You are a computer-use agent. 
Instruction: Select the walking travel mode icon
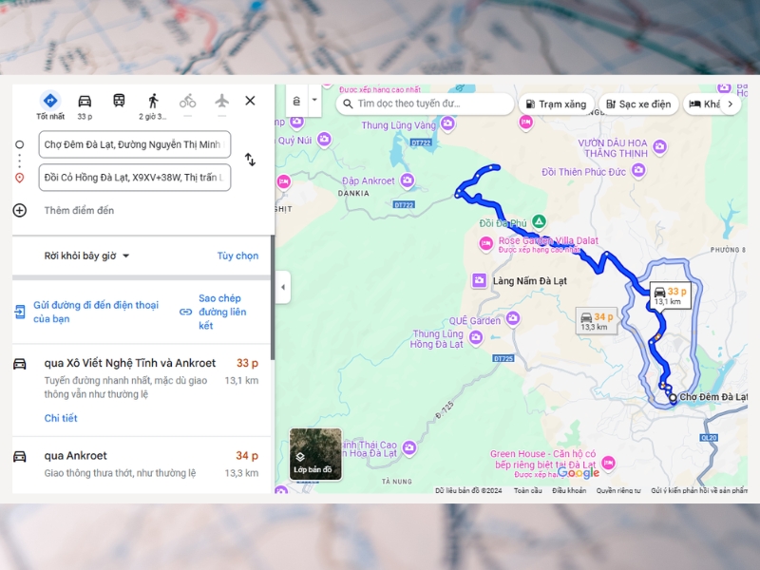point(153,102)
